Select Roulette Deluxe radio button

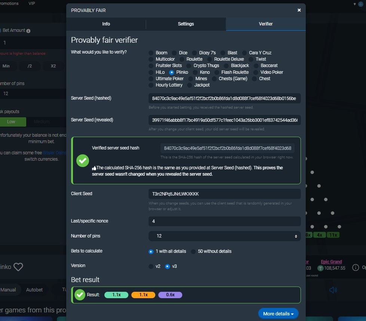point(210,59)
